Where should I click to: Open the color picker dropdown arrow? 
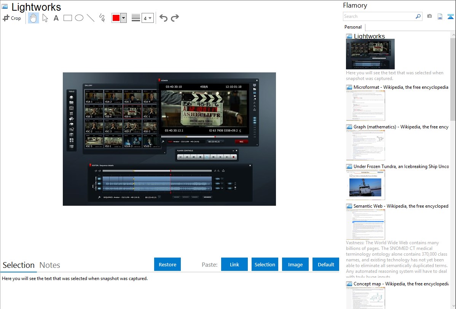point(123,18)
